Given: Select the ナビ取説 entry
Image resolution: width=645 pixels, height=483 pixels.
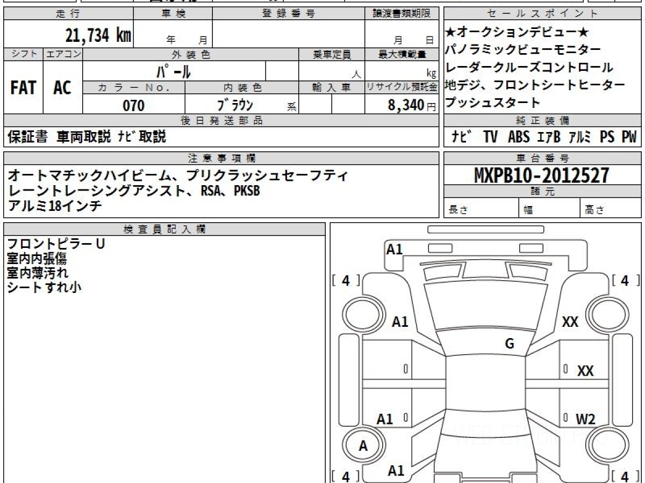Looking at the screenshot, I should click(141, 137).
